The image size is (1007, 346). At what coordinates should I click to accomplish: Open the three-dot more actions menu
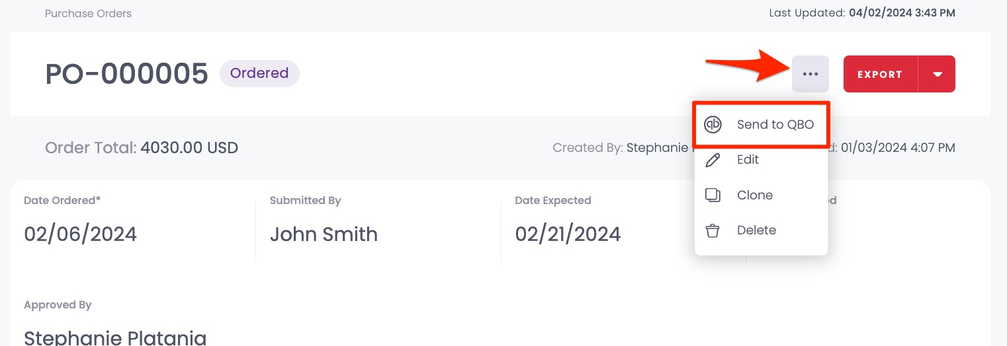pyautogui.click(x=810, y=74)
